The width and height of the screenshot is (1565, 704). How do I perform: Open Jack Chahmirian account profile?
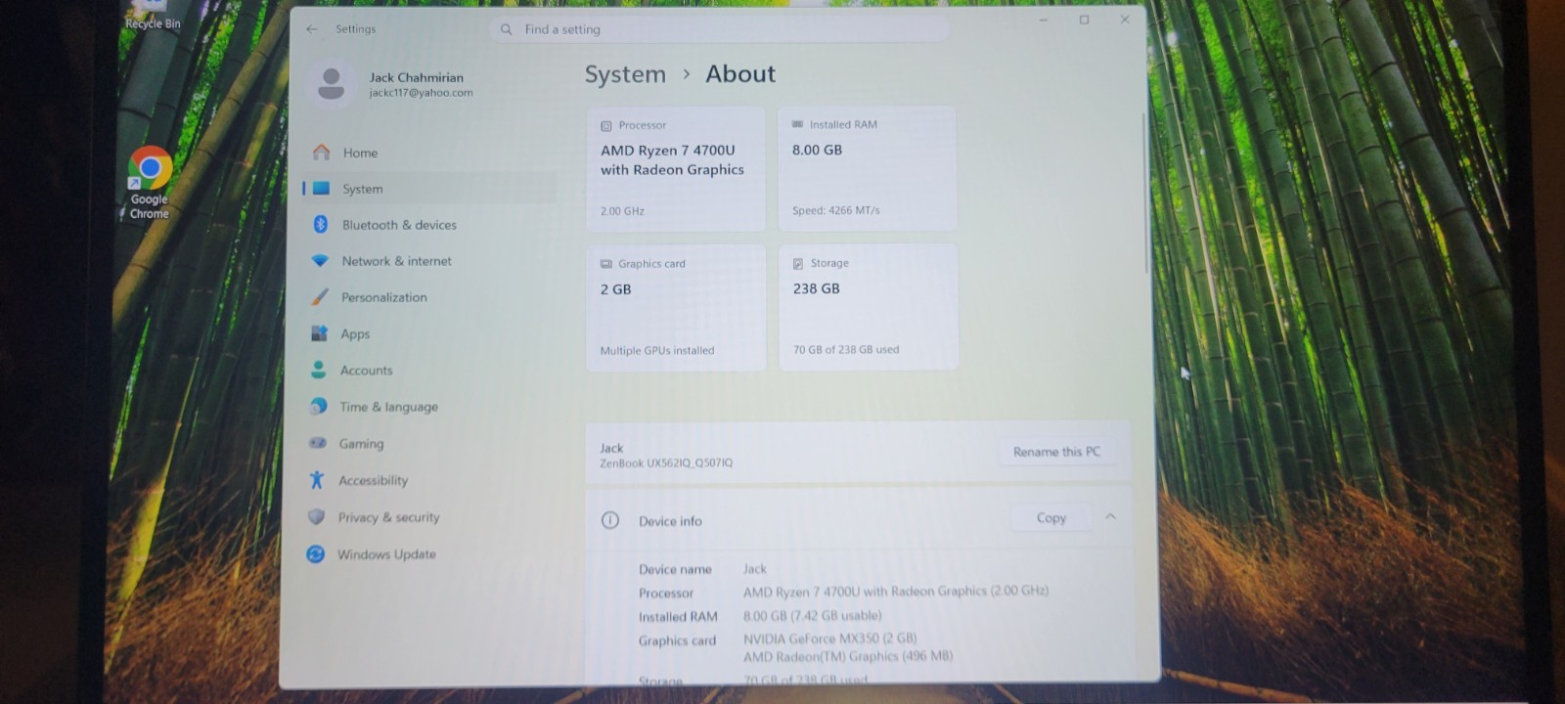point(416,84)
